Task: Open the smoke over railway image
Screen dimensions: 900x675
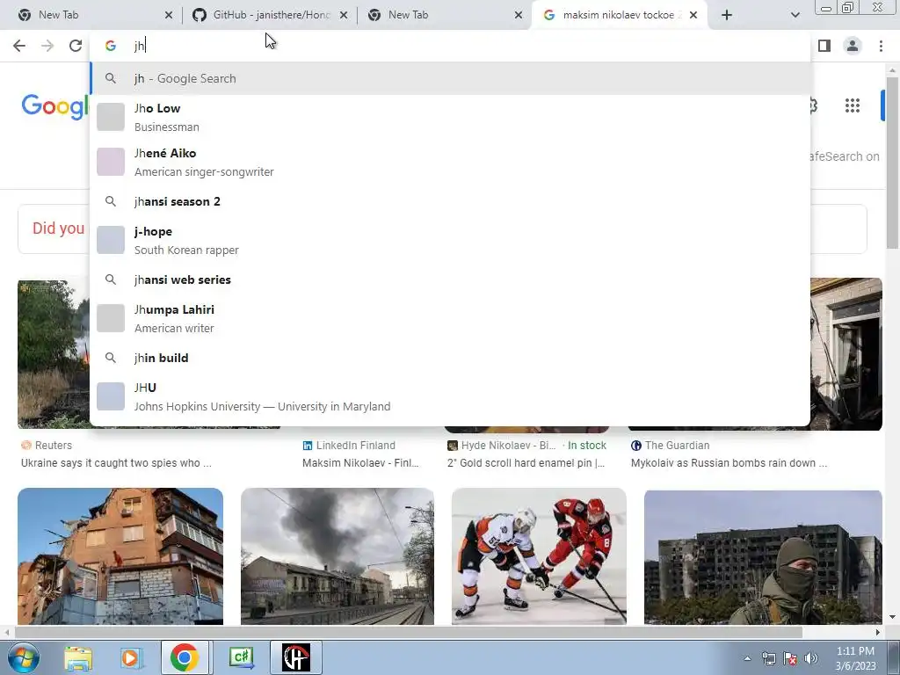Action: 337,556
